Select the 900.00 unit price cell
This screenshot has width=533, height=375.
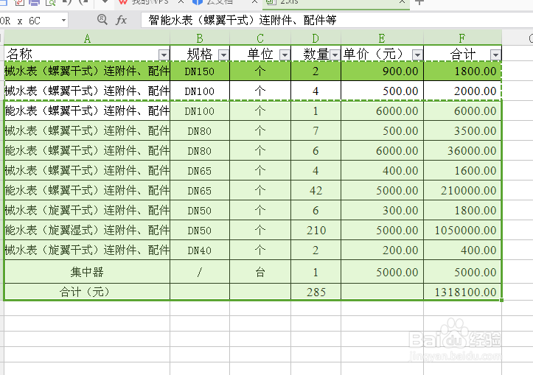coord(382,71)
